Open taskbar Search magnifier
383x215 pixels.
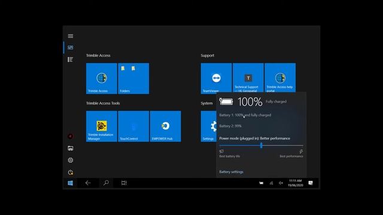click(106, 183)
